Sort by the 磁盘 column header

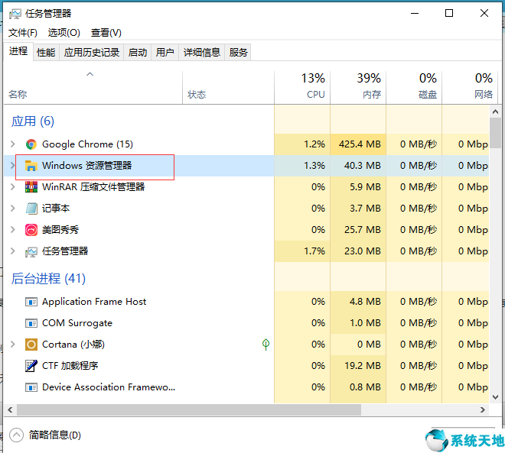(414, 88)
